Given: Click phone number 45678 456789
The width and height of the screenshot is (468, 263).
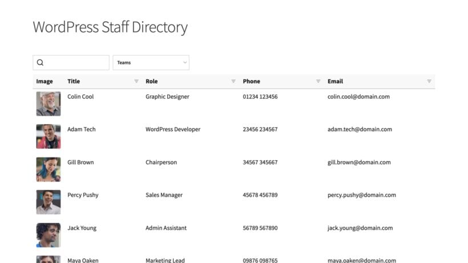Looking at the screenshot, I should point(260,195).
